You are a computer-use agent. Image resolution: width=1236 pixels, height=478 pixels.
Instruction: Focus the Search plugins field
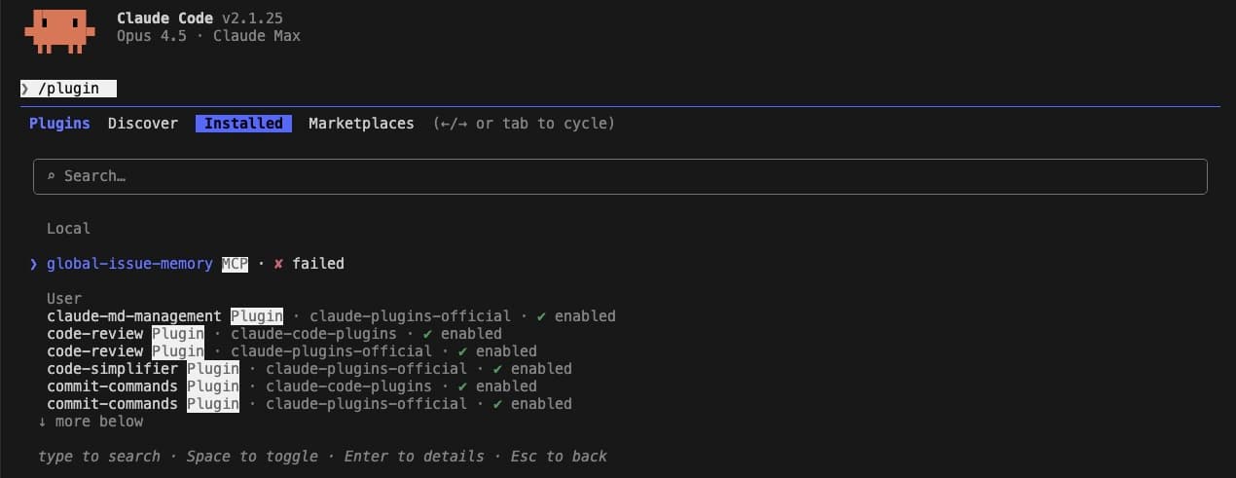pyautogui.click(x=620, y=176)
